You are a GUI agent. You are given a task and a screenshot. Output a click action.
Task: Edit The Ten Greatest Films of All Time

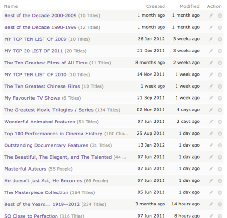(x=211, y=63)
